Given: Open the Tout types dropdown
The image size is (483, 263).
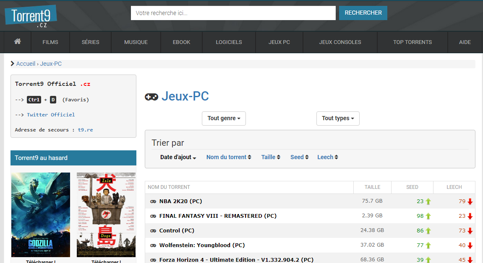Looking at the screenshot, I should pos(338,119).
